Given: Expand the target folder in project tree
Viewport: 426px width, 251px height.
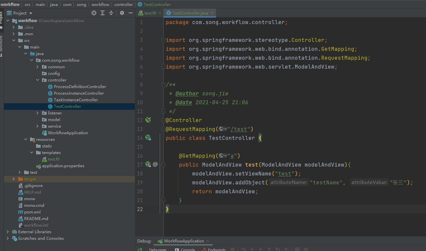Looking at the screenshot, I should pos(14,179).
